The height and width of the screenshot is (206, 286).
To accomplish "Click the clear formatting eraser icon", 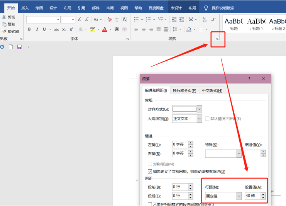I will pyautogui.click(x=110, y=19).
